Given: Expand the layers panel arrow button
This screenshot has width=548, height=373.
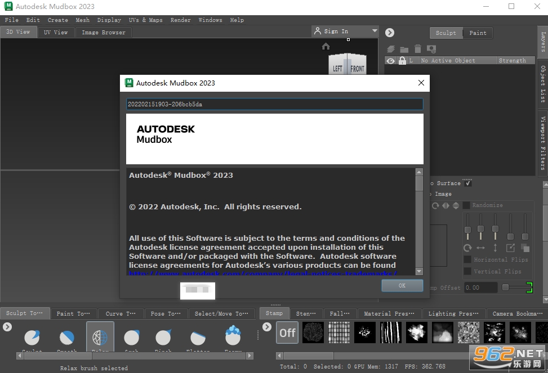Looking at the screenshot, I should point(390,33).
